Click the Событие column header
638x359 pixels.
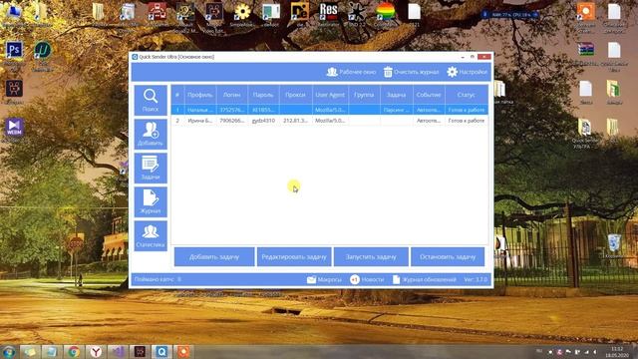[x=429, y=95]
